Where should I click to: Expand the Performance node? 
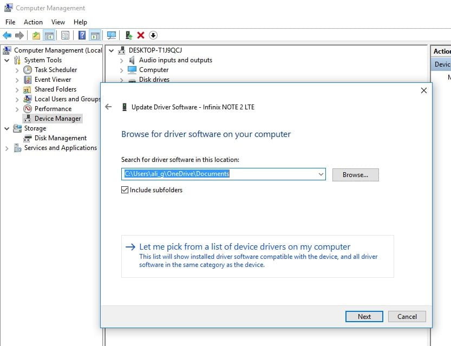click(17, 109)
